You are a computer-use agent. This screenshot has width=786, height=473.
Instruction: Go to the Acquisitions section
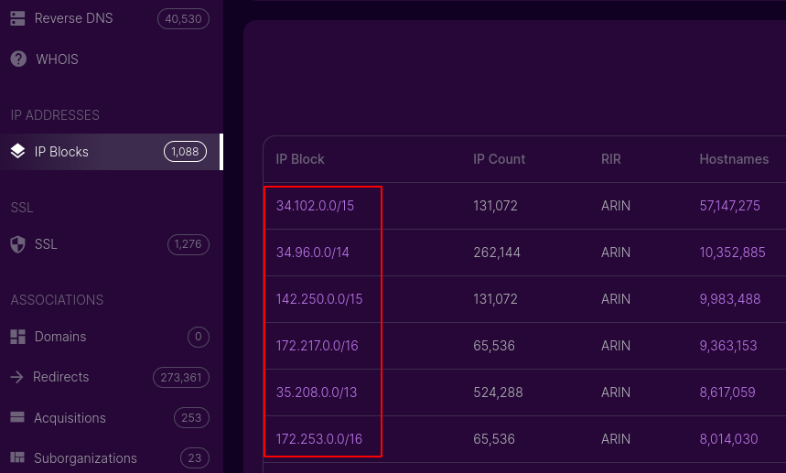pos(70,418)
